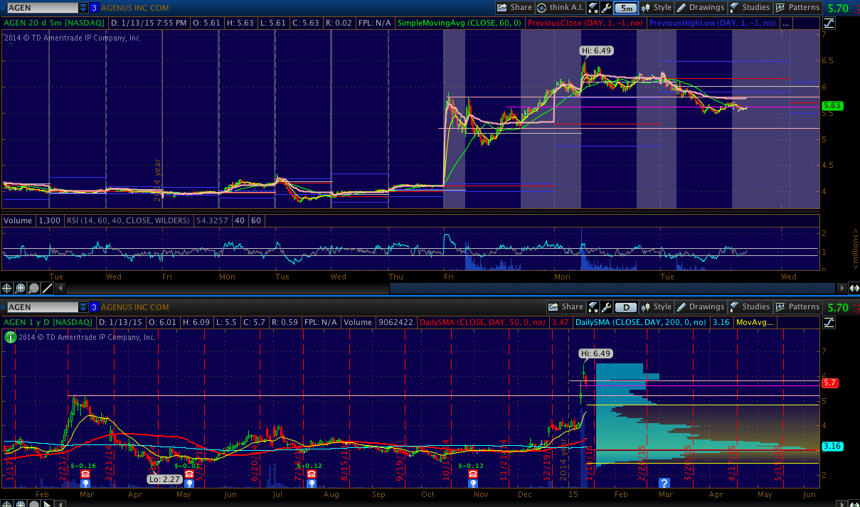Screen dimensions: 860x507
Task: Click the crosshair pan tool icon
Action: pos(7,288)
